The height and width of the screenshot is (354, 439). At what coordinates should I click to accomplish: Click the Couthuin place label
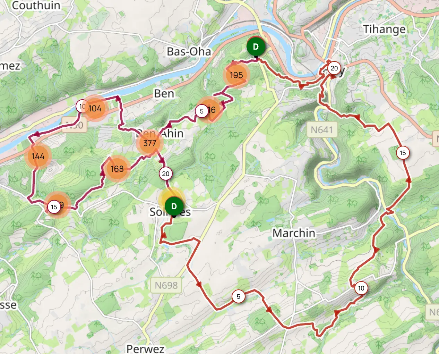(x=36, y=5)
